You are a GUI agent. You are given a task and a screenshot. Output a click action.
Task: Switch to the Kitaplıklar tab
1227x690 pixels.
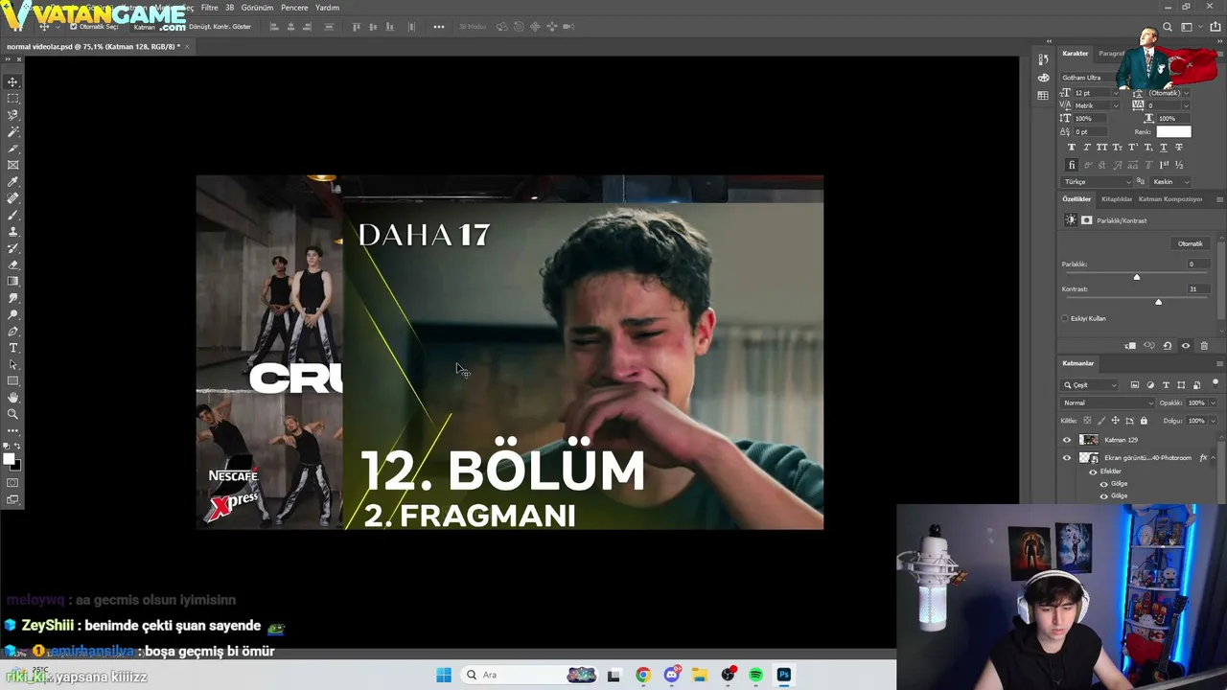tap(1117, 199)
